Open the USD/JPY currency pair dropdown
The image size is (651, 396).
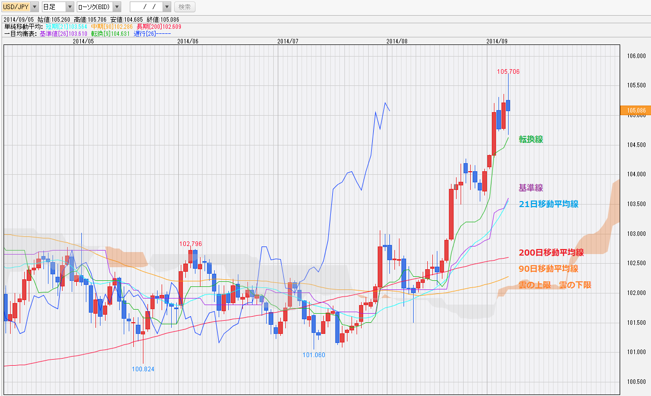tap(20, 7)
